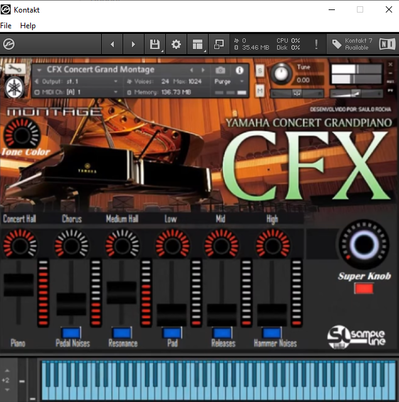The height and width of the screenshot is (402, 399).
Task: Solo the instrument with S button
Action: point(260,70)
